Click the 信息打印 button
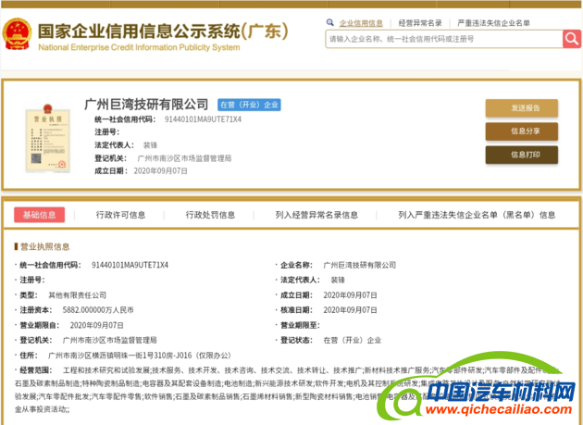Screen dimensions: 583x425 pos(521,155)
